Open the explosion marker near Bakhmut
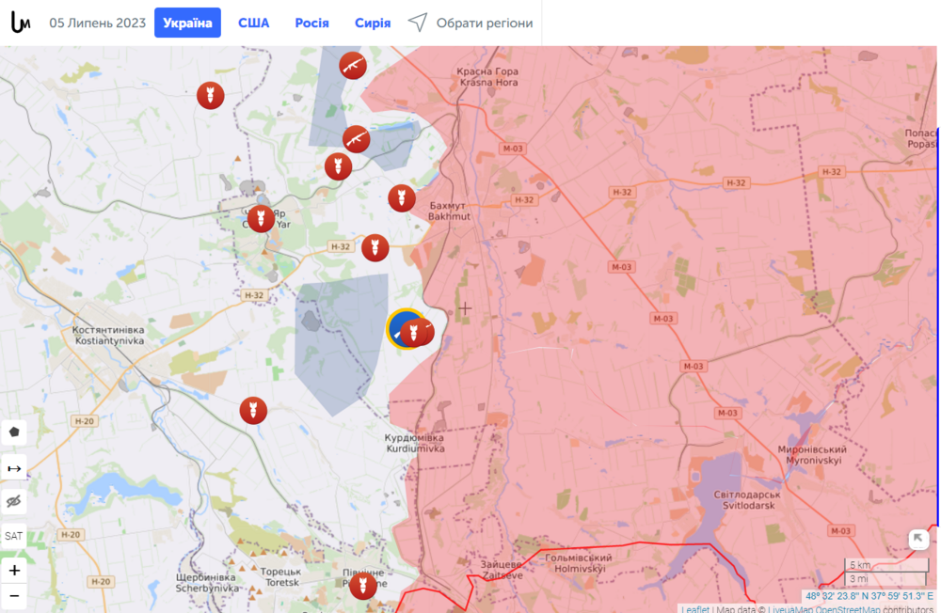The width and height of the screenshot is (941, 613). [x=401, y=198]
